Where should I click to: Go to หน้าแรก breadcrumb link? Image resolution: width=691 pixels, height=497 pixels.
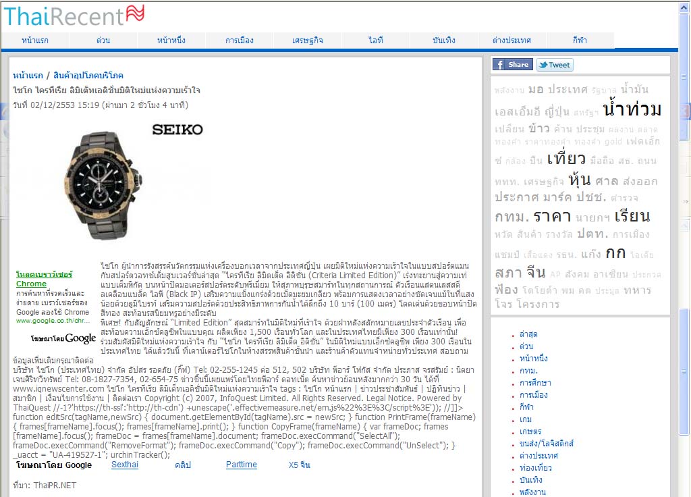click(28, 76)
